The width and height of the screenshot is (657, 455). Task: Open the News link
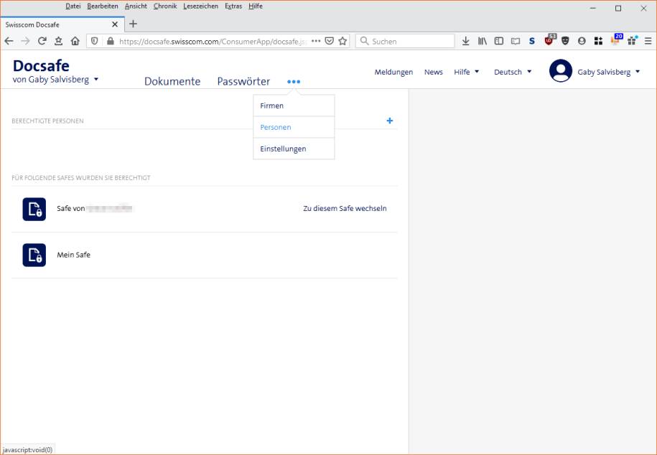pos(433,72)
